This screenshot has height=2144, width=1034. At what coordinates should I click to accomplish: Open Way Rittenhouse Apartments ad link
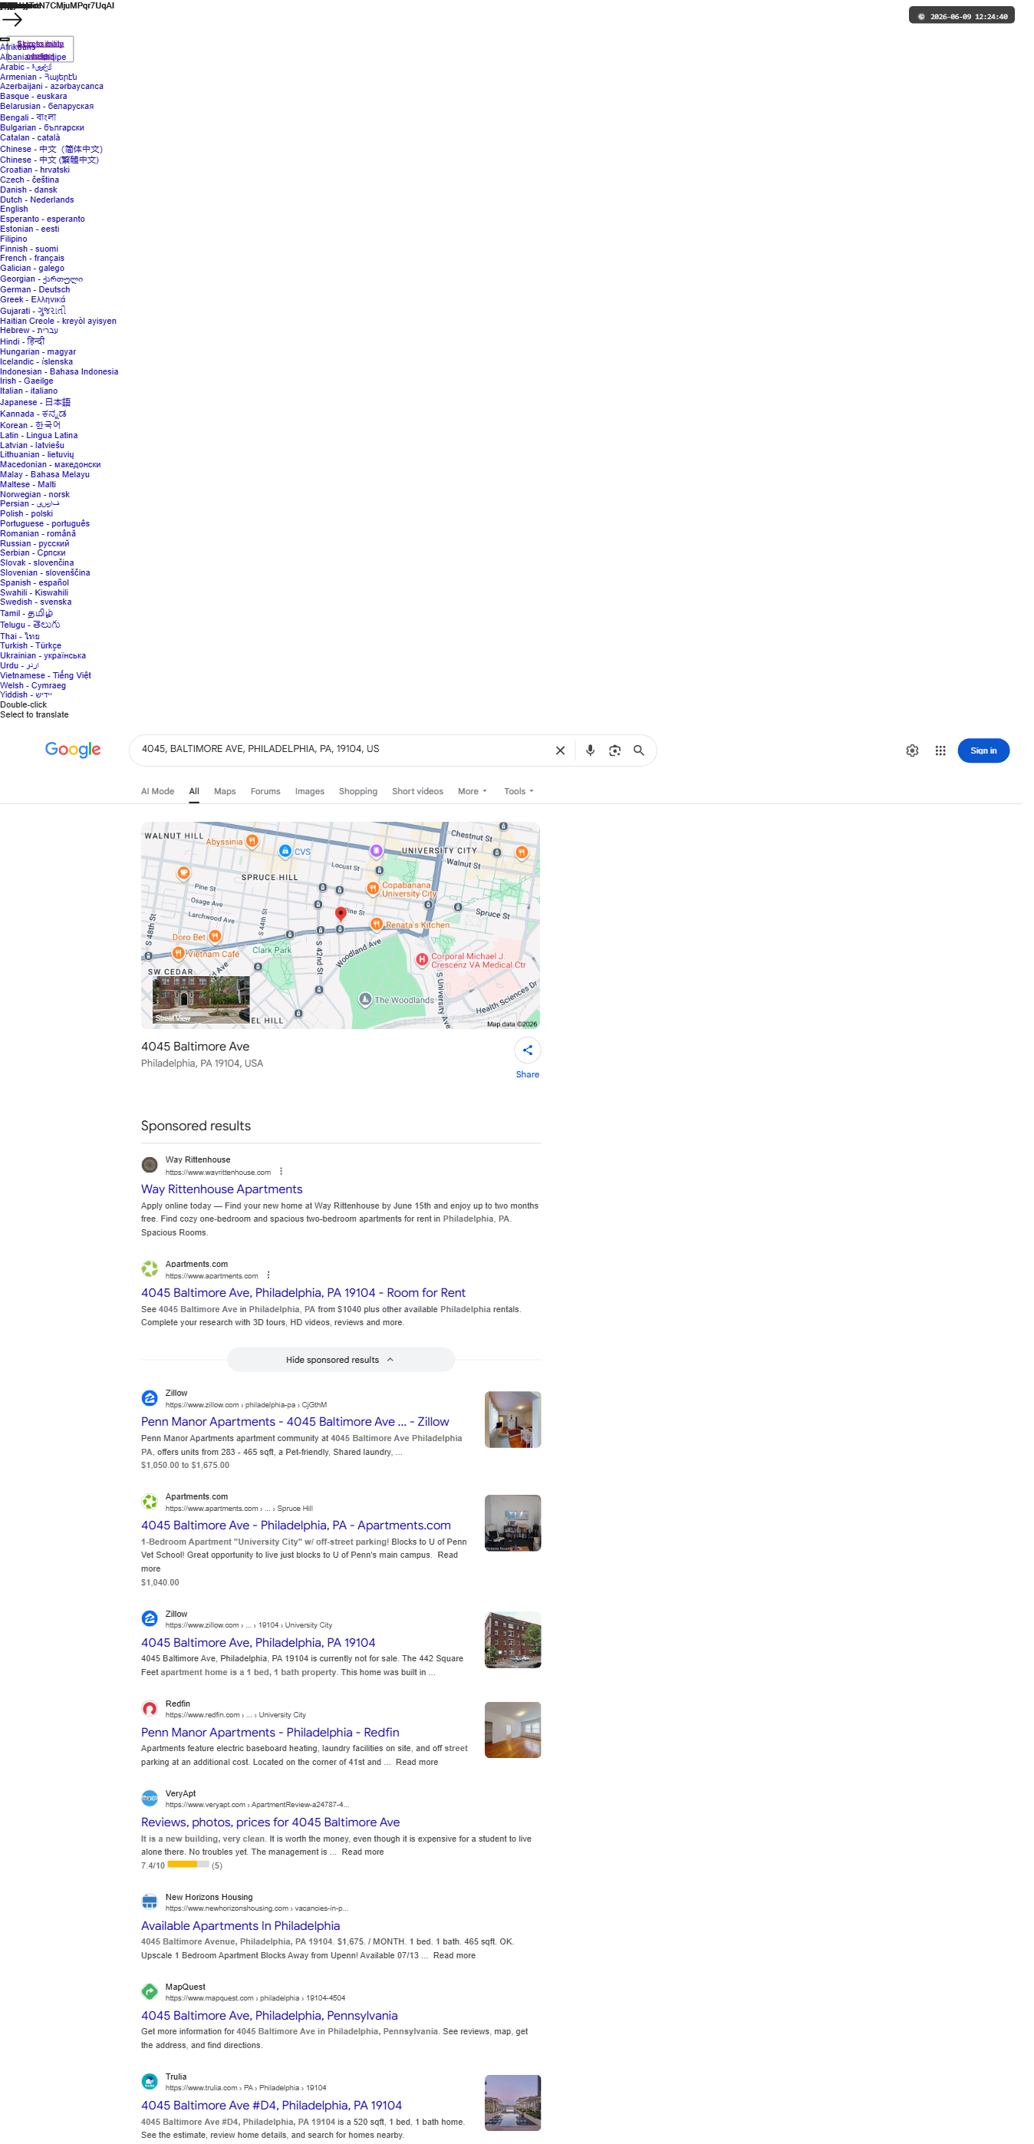[222, 1189]
